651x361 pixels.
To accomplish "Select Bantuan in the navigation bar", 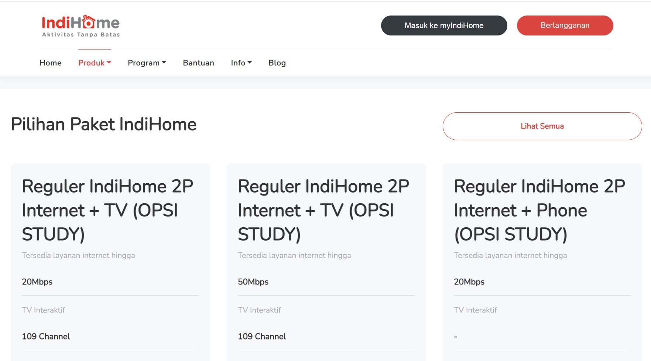I will pyautogui.click(x=198, y=63).
